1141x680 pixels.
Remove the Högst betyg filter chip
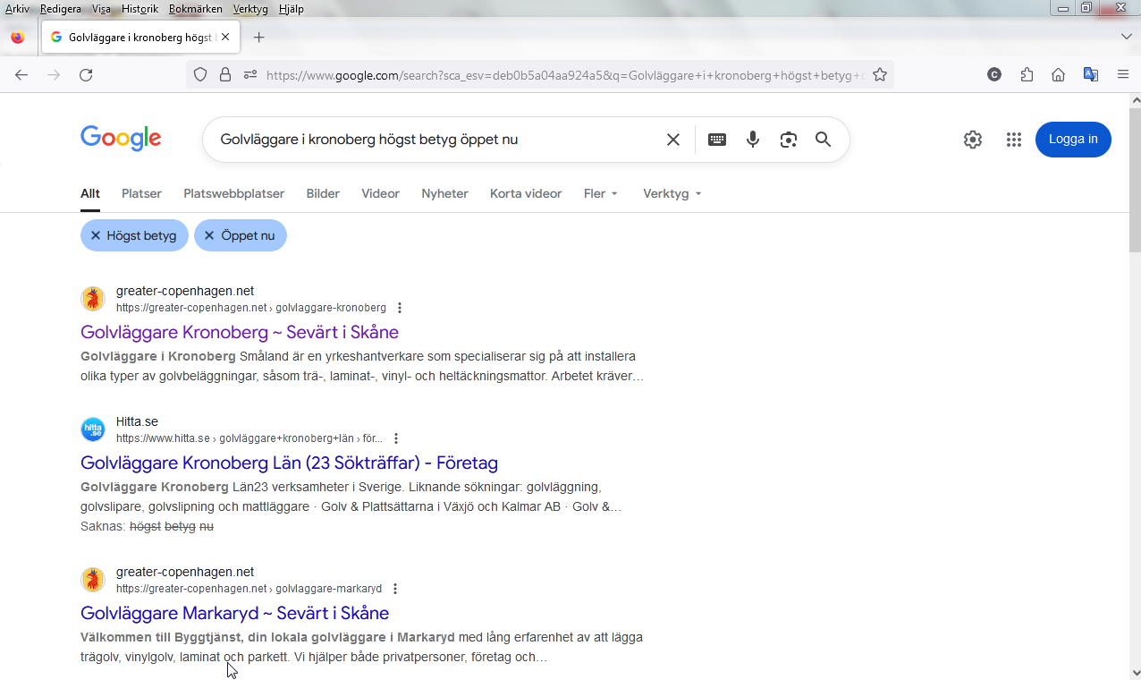pos(96,235)
